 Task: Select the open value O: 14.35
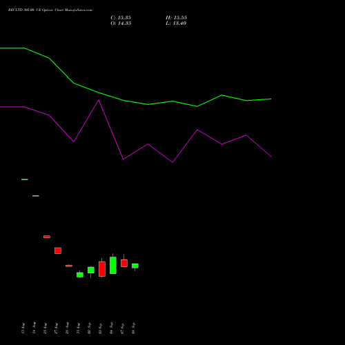pos(121,23)
